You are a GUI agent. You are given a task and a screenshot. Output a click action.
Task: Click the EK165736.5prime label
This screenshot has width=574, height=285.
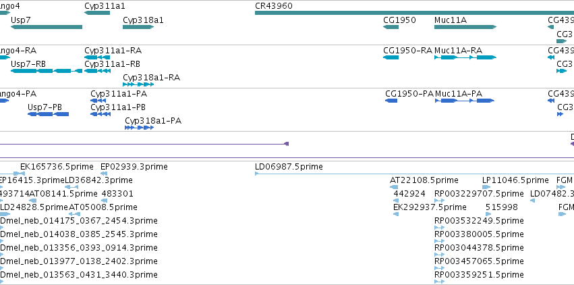coord(57,167)
